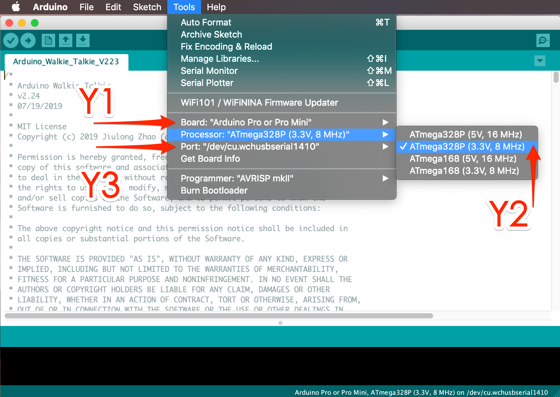560x397 pixels.
Task: Open Serial Monitor magnifier icon
Action: [543, 40]
